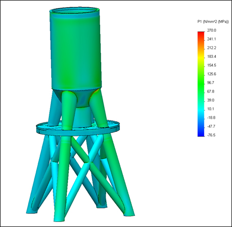Click the 10.1 legend value
This screenshot has width=232, height=227.
211,109
